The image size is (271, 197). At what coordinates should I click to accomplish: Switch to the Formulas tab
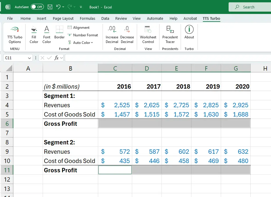pyautogui.click(x=87, y=18)
